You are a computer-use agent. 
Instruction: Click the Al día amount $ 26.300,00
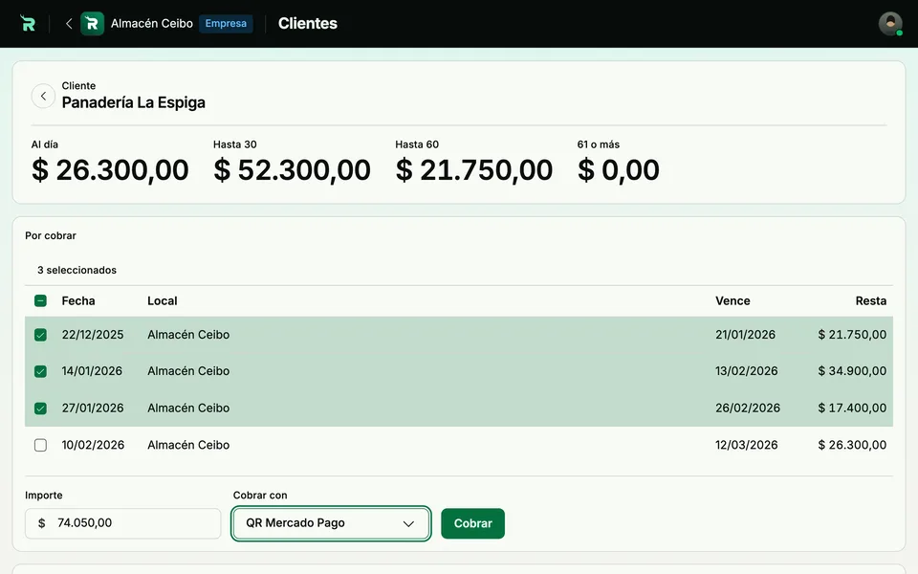coord(110,170)
